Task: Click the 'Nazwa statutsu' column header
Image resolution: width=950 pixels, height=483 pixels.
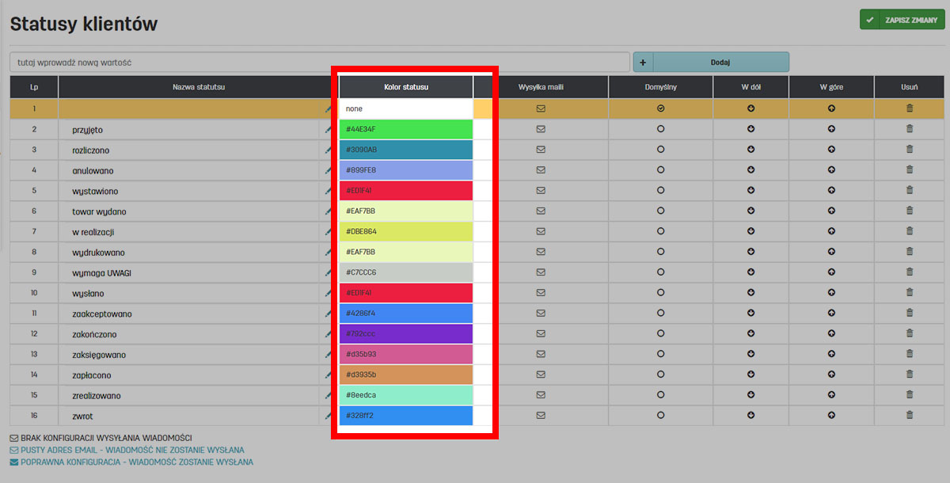Action: point(199,87)
